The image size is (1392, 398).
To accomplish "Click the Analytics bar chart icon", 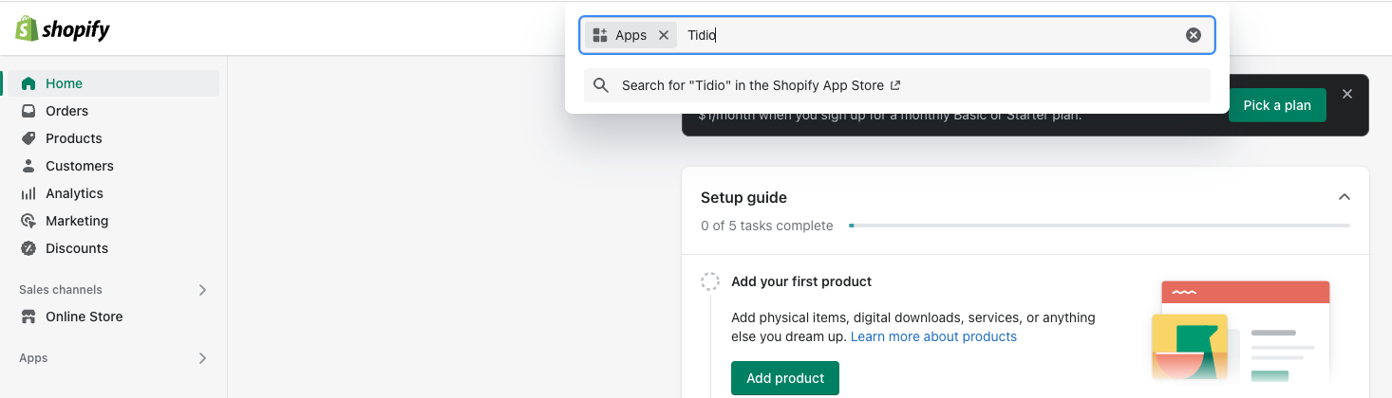I will click(x=28, y=193).
